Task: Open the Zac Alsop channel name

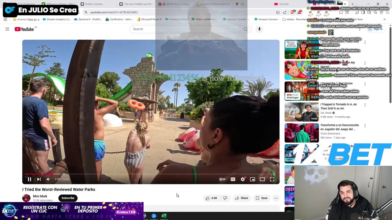Action: (326, 113)
